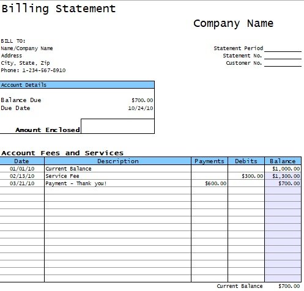The height and width of the screenshot is (291, 304).
Task: Select the Description column header
Action: [117, 161]
